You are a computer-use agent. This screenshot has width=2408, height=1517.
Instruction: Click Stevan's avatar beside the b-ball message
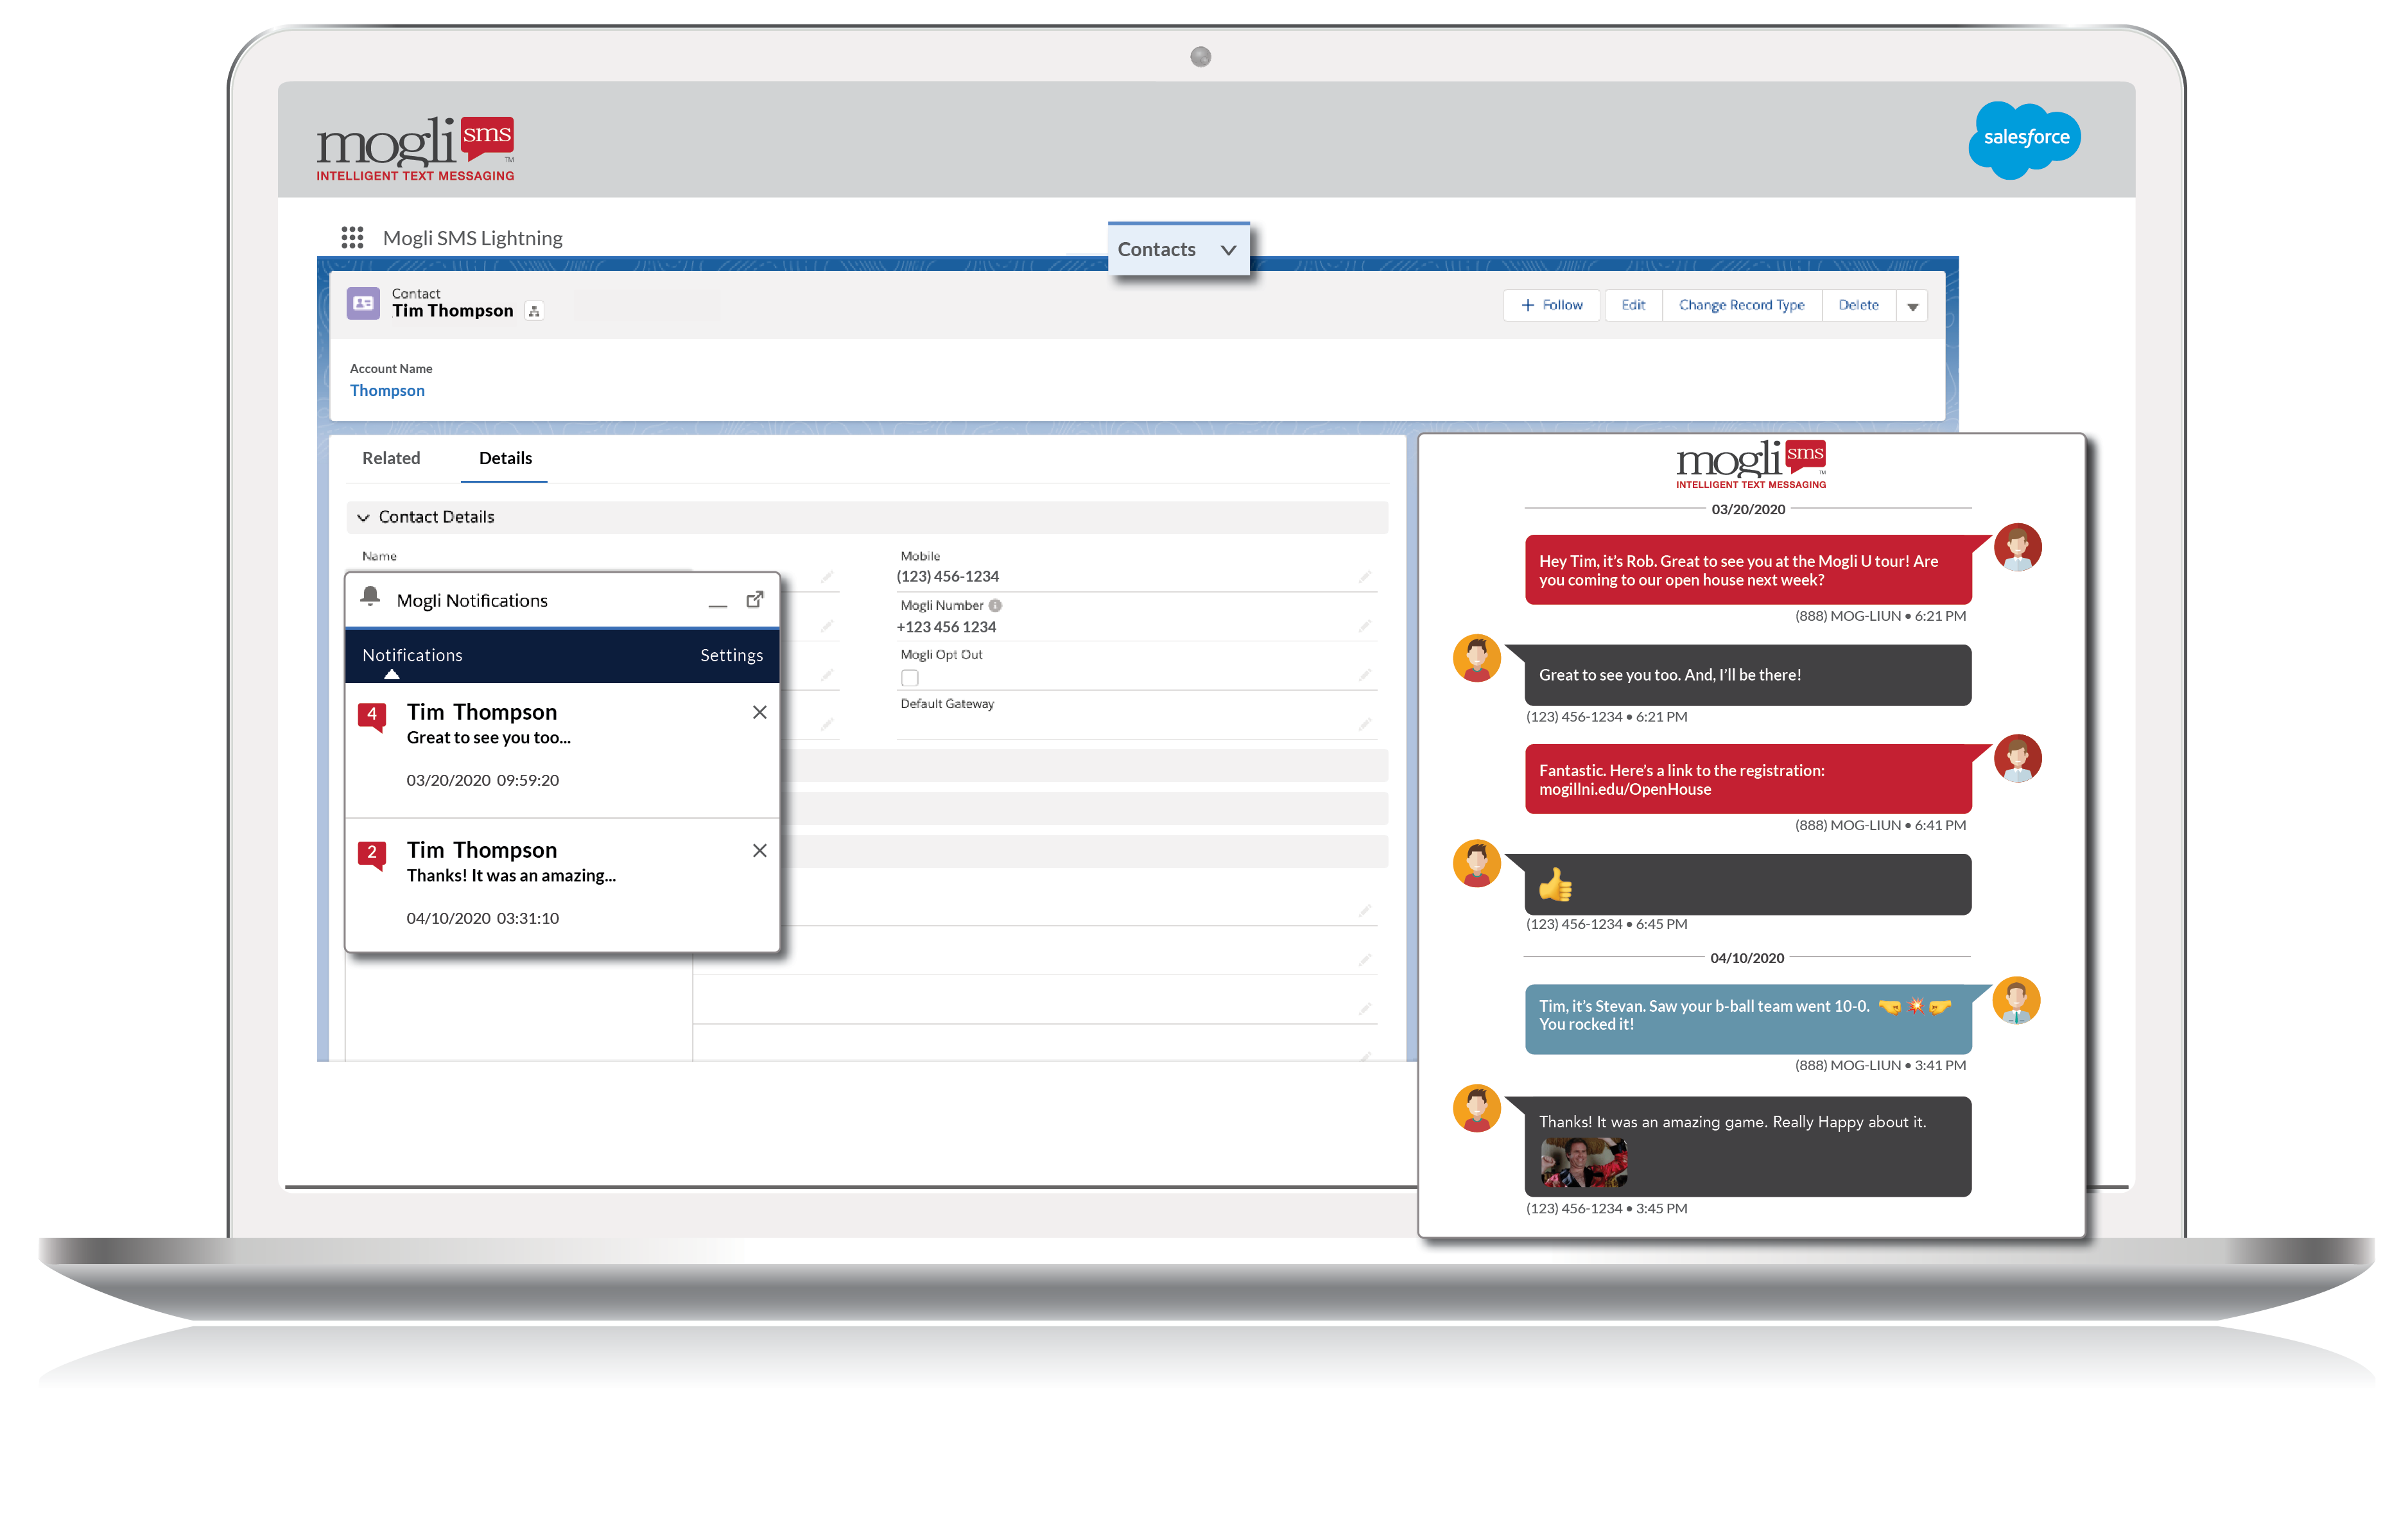pyautogui.click(x=2016, y=1000)
